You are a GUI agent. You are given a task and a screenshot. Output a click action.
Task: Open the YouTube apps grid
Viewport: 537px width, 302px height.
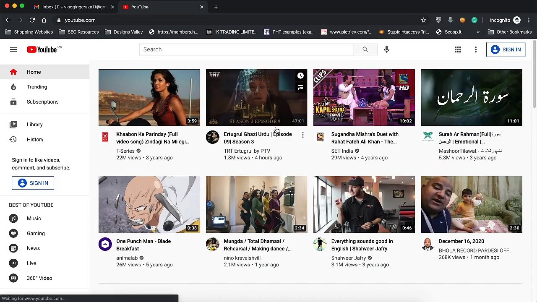[x=458, y=49]
